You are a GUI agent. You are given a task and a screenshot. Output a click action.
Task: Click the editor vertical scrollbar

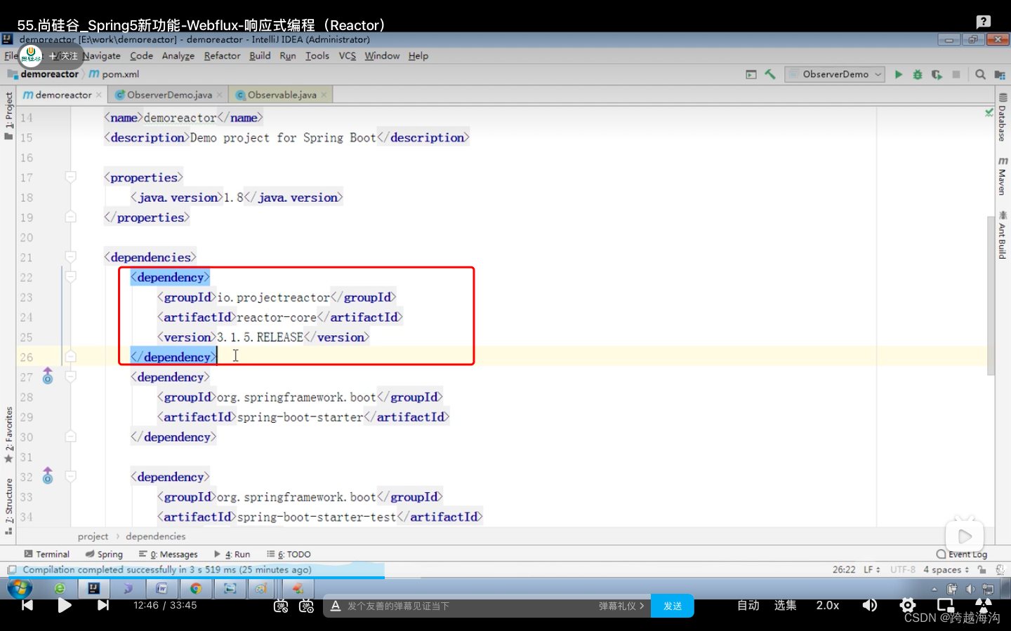click(991, 296)
